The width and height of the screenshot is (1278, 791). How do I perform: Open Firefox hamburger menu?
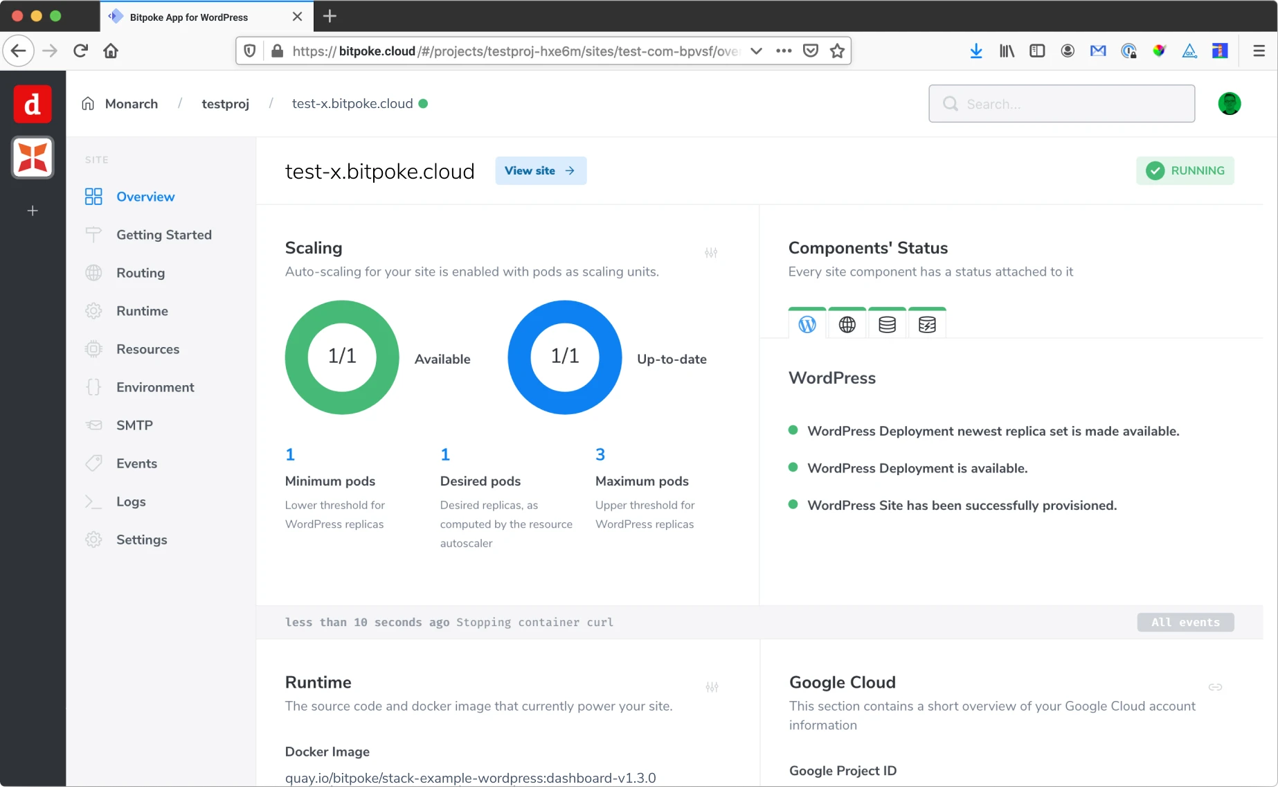[x=1259, y=51]
